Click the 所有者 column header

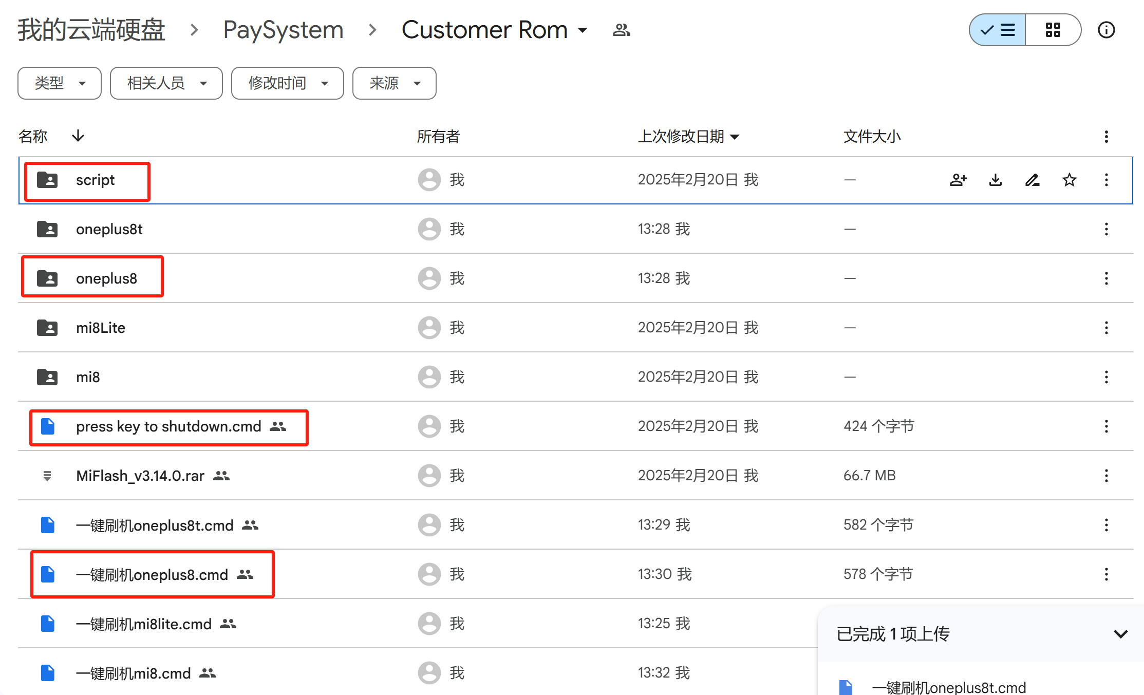[438, 136]
